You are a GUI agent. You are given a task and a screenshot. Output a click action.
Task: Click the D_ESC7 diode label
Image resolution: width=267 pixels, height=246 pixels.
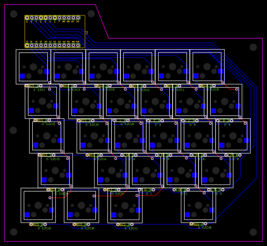point(178,90)
